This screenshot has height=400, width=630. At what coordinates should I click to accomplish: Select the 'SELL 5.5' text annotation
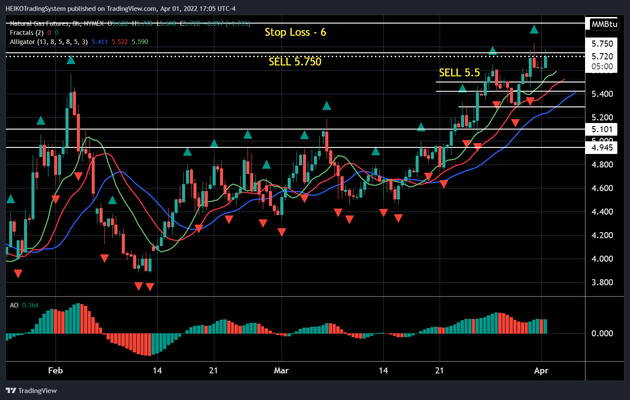point(459,72)
